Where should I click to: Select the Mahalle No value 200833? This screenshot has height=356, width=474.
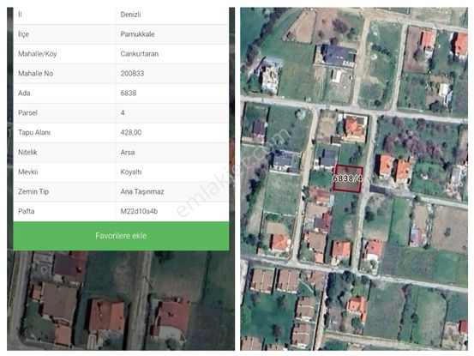[x=132, y=74]
